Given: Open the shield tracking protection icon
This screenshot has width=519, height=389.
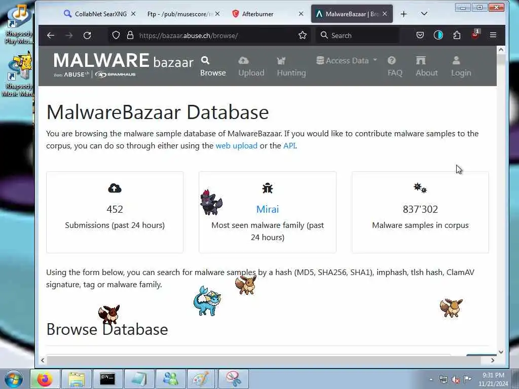Looking at the screenshot, I should tap(116, 35).
